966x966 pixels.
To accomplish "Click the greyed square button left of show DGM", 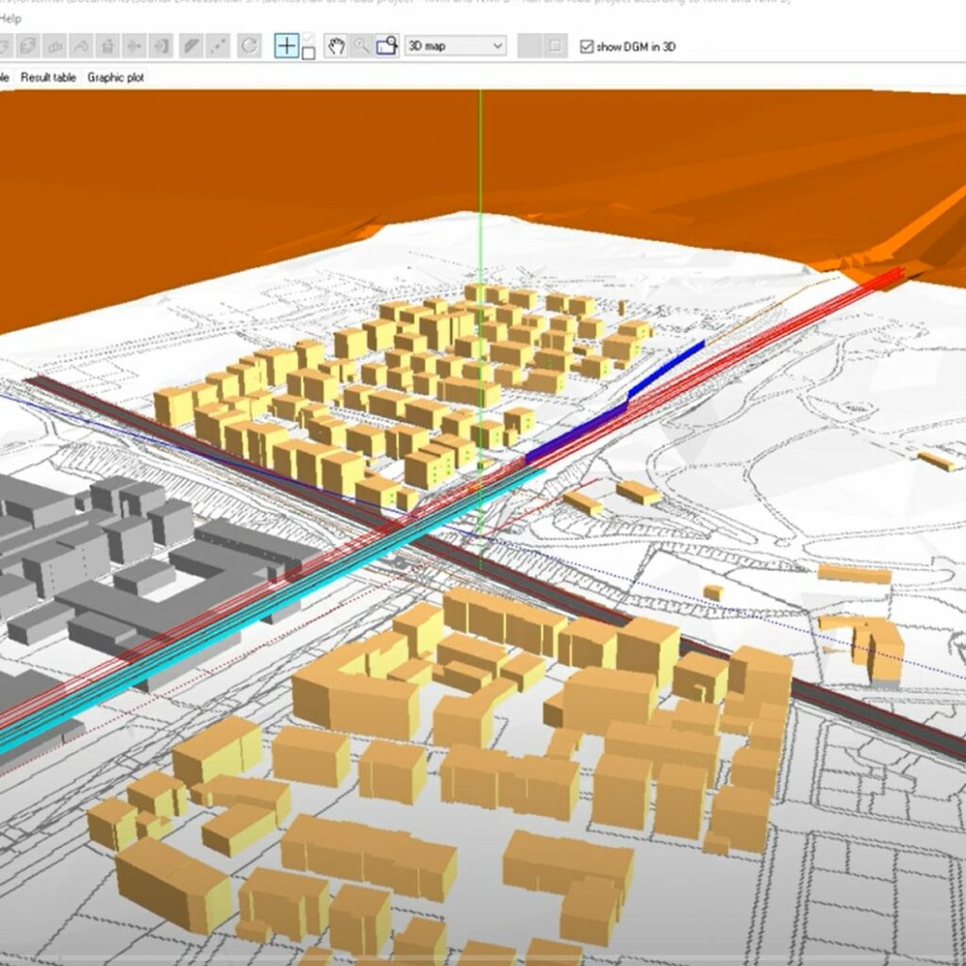I will click(x=555, y=46).
